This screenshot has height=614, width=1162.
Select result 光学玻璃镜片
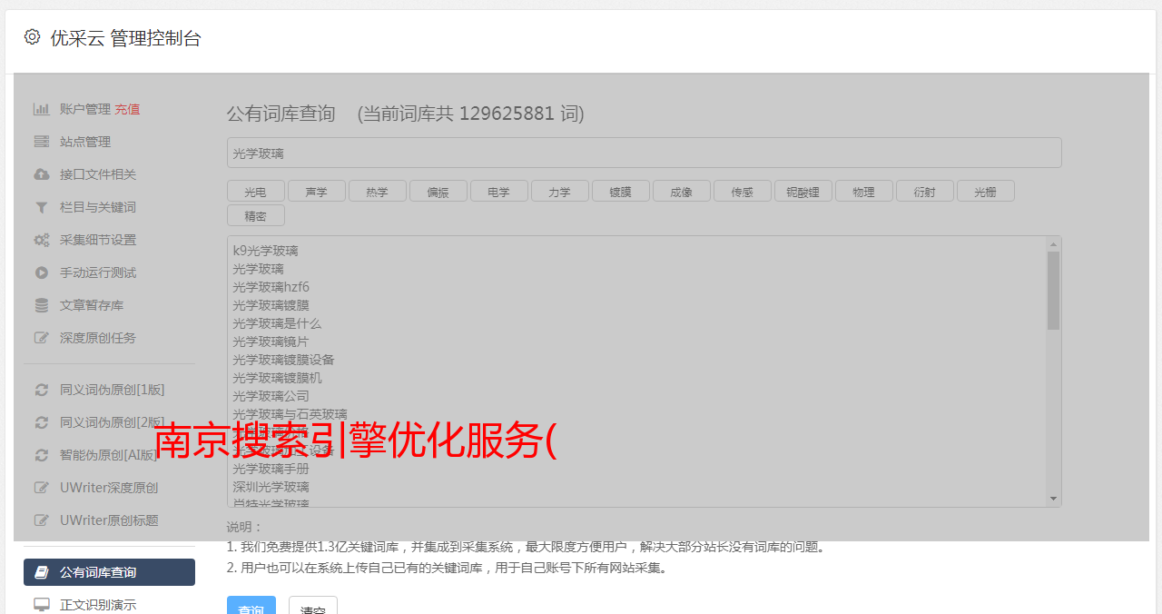point(271,342)
